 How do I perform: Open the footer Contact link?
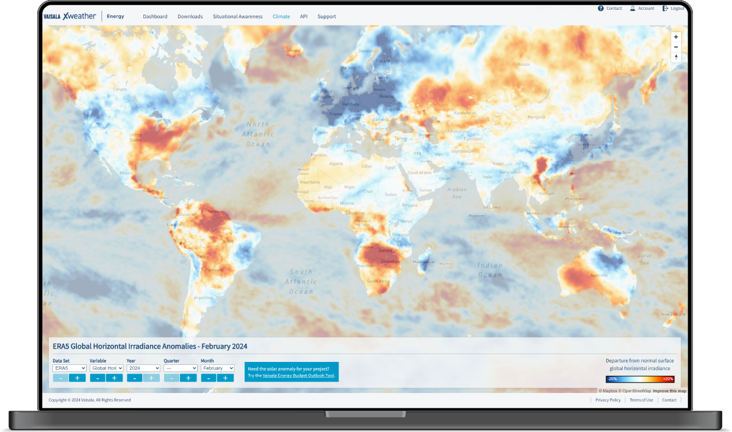click(669, 400)
